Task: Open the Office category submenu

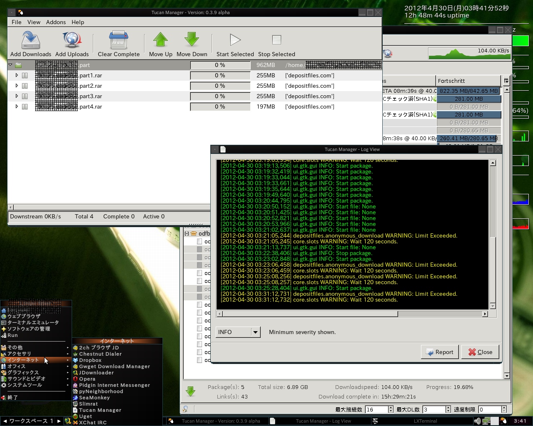Action: tap(35, 367)
